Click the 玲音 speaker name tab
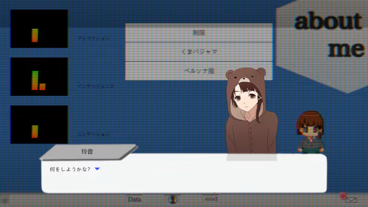368x207 pixels. (x=87, y=152)
